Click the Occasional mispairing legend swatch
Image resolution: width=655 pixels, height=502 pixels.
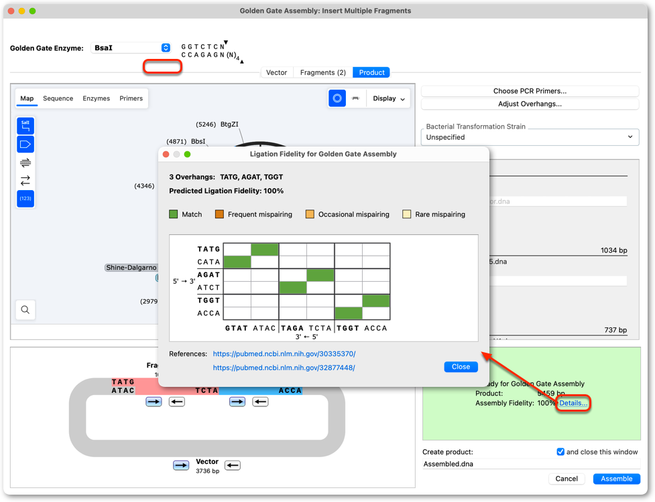coord(310,214)
